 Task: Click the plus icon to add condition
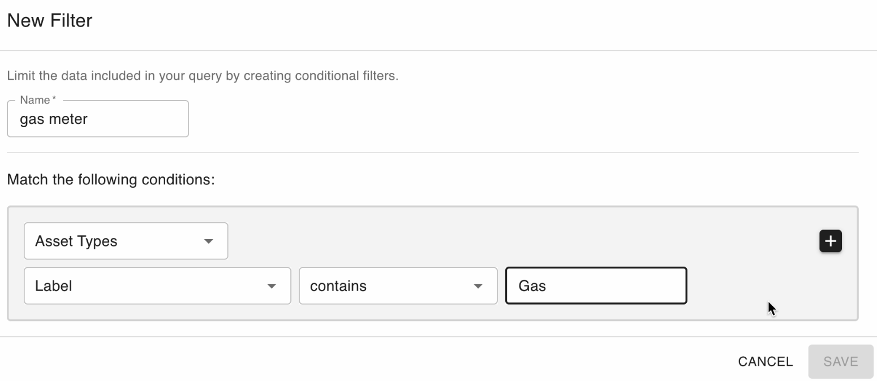point(830,241)
